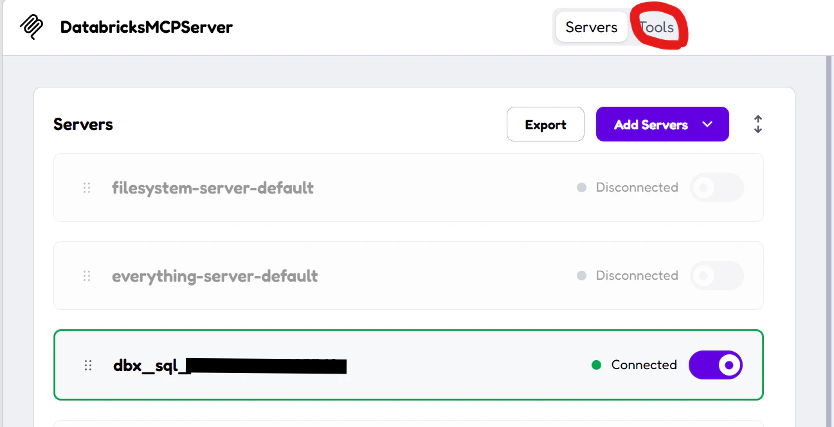Screen dimensions: 834x427
Task: Click the Disconnected status of everything-server-default
Action: click(628, 275)
